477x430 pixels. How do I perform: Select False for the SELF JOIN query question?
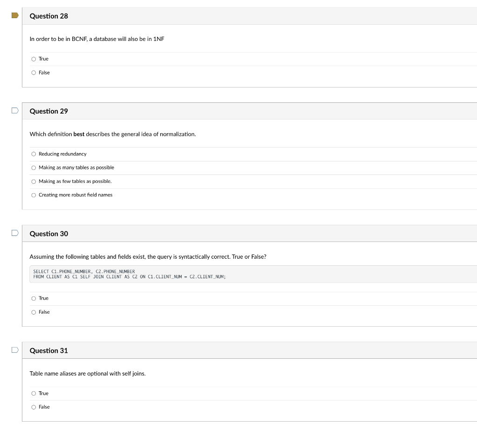34,312
